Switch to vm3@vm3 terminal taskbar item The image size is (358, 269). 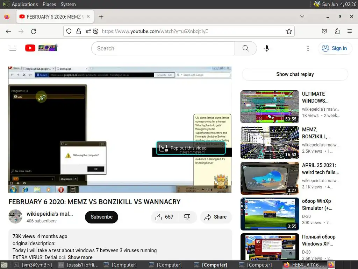coord(33,265)
